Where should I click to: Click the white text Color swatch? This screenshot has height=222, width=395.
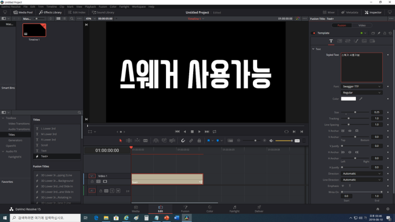click(349, 99)
